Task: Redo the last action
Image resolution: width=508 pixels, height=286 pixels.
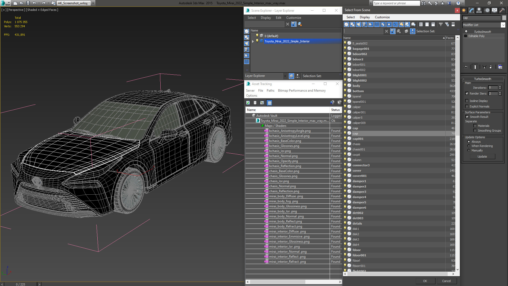Action: click(44, 3)
